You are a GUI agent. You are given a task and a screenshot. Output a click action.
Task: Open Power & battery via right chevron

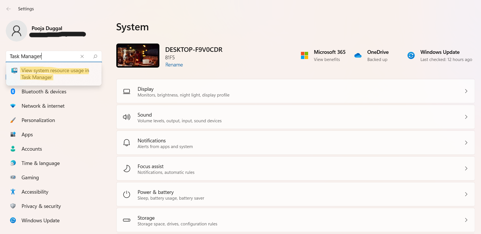pyautogui.click(x=466, y=194)
